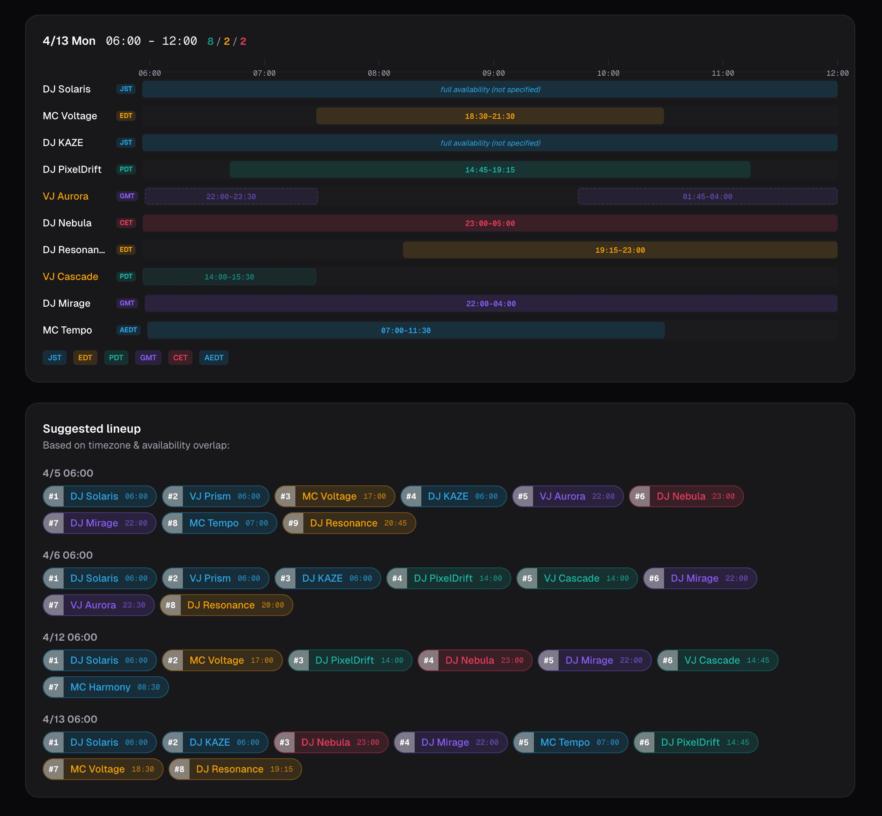Screen dimensions: 882x816
Task: Select the PDT badge next to DJ PixelDrift
Action: point(126,169)
